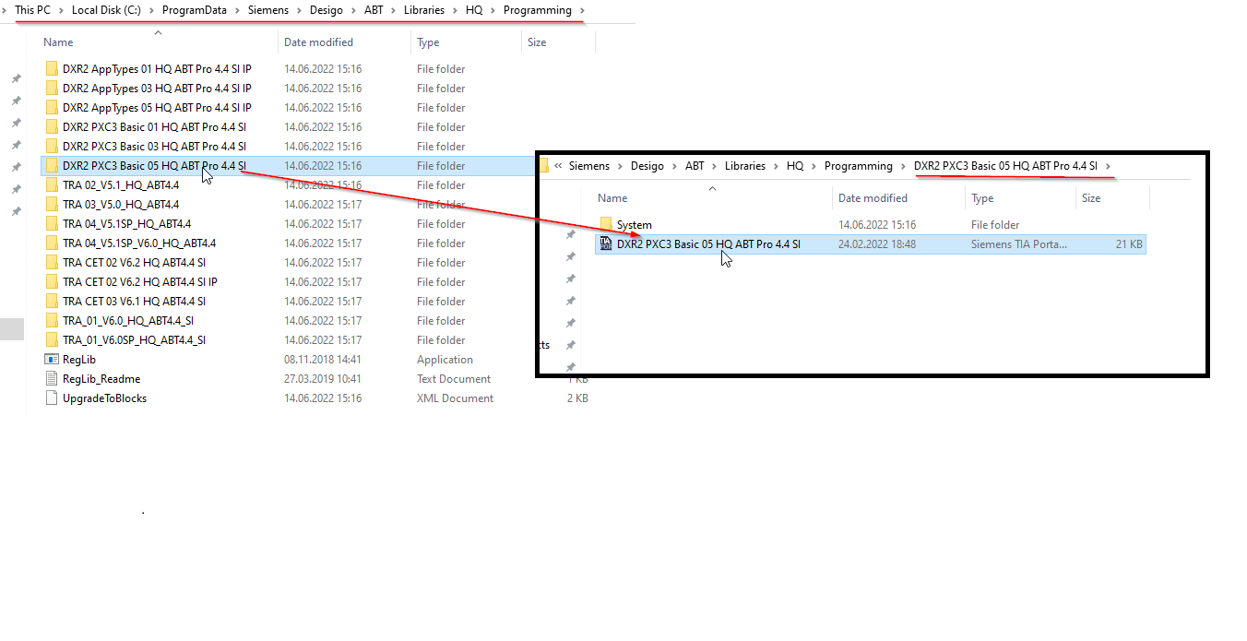Click Programming breadcrumb in right window
This screenshot has height=641, width=1247.
(x=859, y=166)
